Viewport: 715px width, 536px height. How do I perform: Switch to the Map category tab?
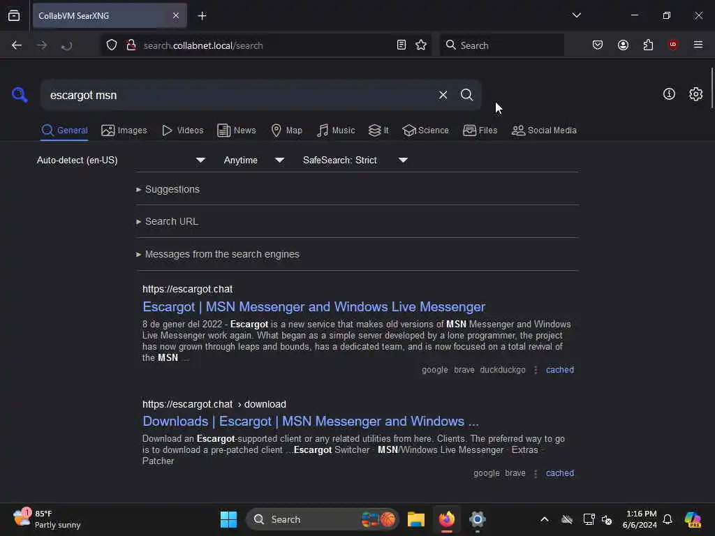(286, 131)
